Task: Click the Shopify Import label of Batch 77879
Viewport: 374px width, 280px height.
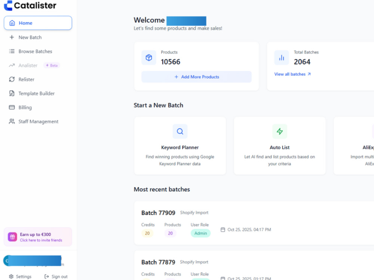Action: (x=194, y=262)
